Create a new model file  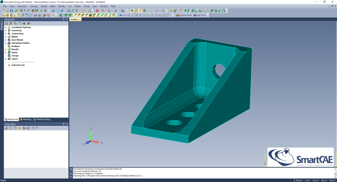tap(3, 11)
